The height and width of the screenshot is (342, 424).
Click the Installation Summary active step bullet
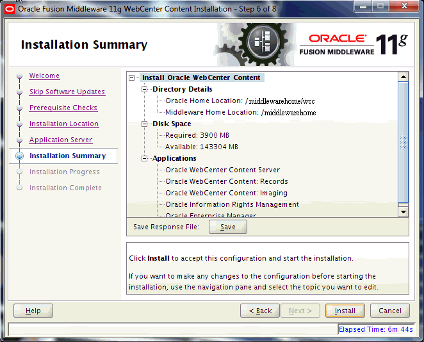coord(19,156)
